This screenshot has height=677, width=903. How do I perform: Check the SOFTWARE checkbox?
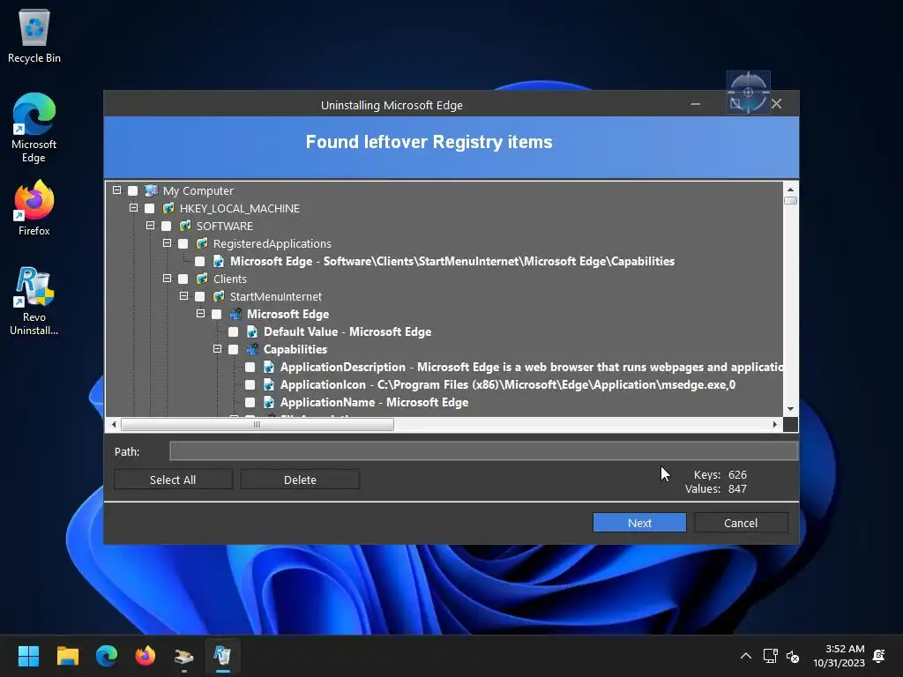[x=167, y=226]
